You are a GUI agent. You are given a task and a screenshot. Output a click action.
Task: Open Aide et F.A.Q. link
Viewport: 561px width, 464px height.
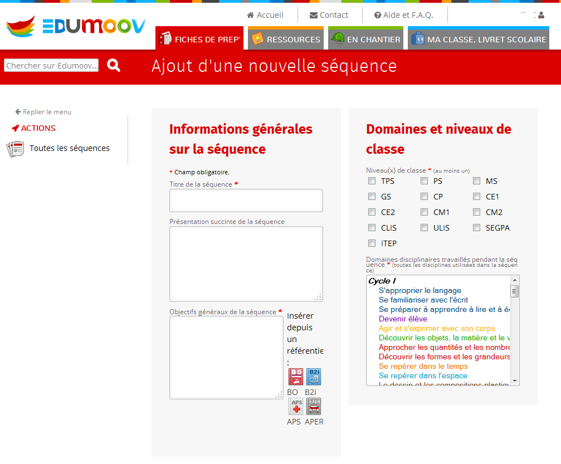tap(403, 15)
